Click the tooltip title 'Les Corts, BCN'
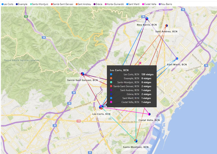 119,70
